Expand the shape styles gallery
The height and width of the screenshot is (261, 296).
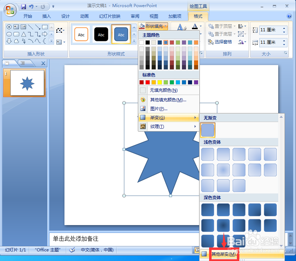point(134,41)
